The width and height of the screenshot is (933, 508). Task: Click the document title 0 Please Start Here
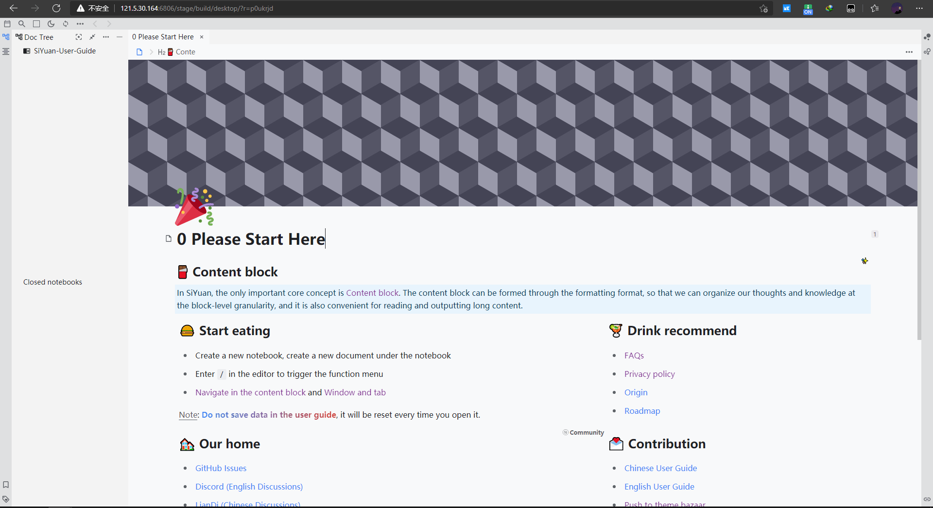251,239
